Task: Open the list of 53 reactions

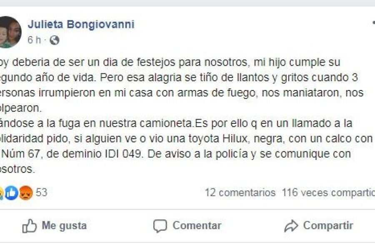Action: (41, 192)
